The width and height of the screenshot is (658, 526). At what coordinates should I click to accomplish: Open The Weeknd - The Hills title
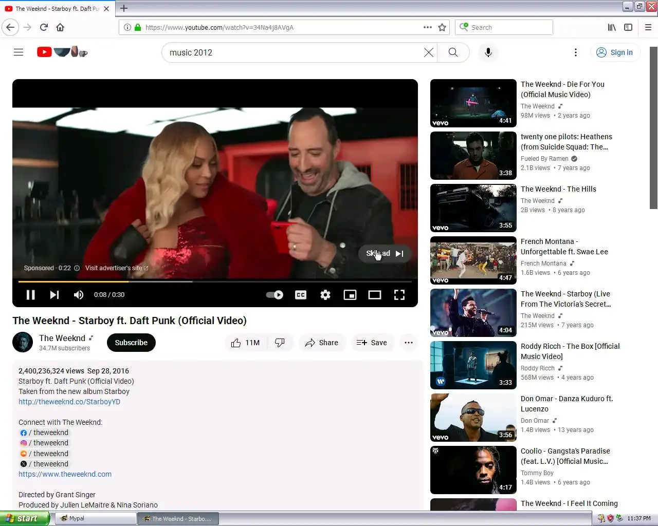[558, 189]
